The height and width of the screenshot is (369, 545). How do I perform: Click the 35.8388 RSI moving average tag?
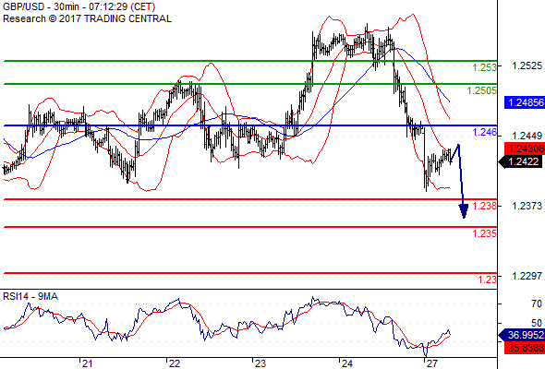[x=525, y=348]
